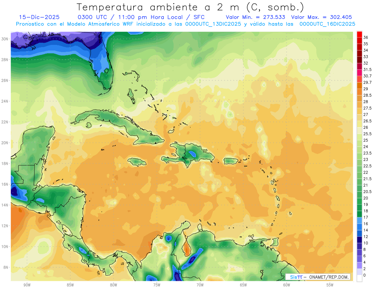Image resolution: width=374 pixels, height=289 pixels.
Task: Select the "55W" longitude label
Action: tap(330, 285)
